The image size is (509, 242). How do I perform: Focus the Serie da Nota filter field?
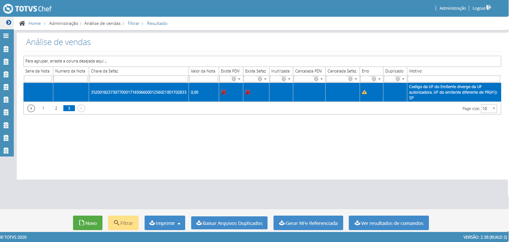tap(38, 79)
